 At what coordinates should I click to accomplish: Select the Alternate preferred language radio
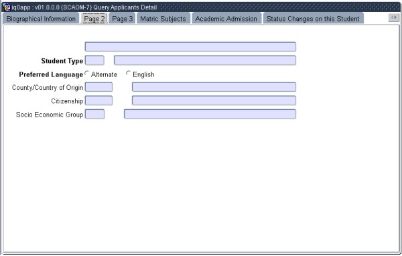(87, 73)
